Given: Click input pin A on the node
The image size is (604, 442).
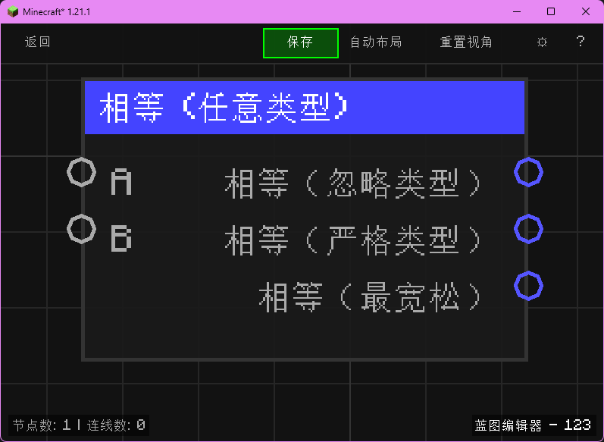Looking at the screenshot, I should pos(82,172).
